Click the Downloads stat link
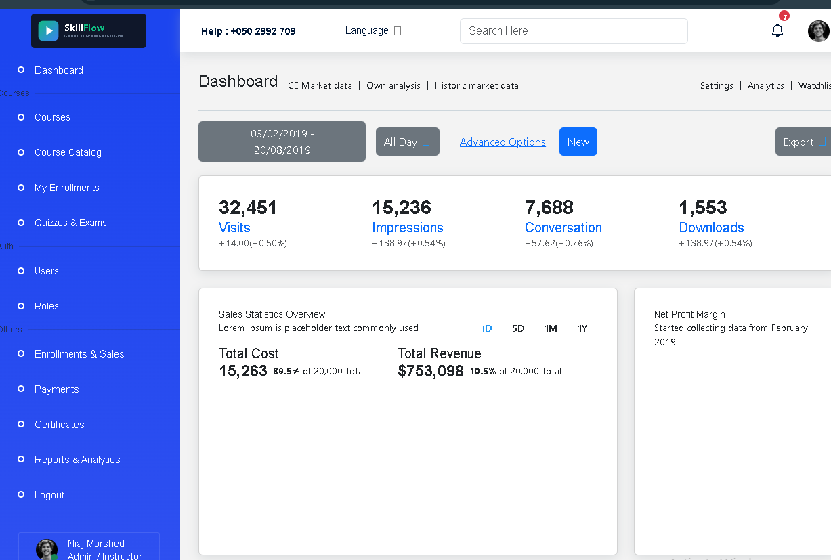This screenshot has width=831, height=560. click(711, 228)
